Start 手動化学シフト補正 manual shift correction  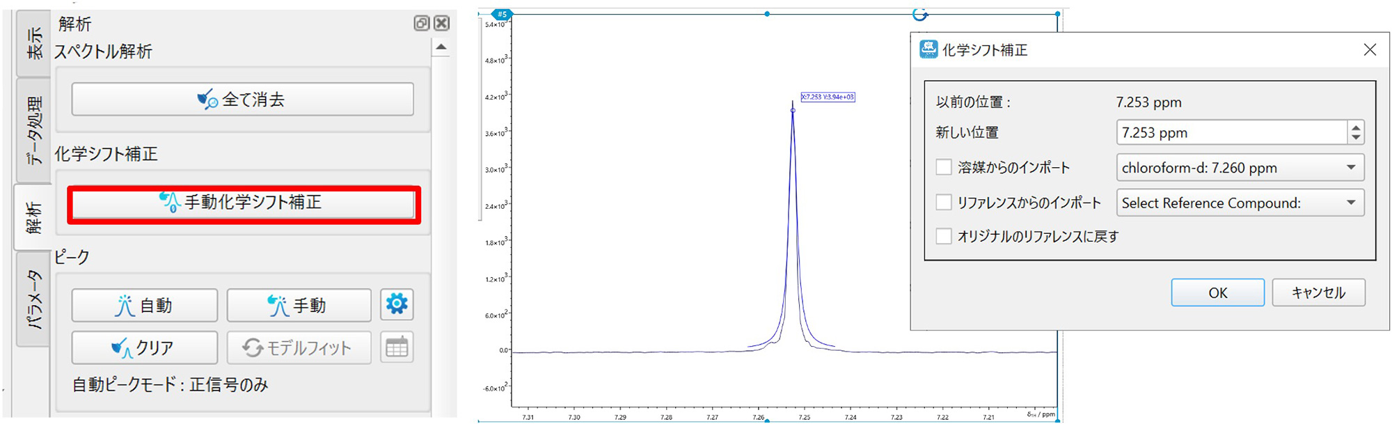244,203
